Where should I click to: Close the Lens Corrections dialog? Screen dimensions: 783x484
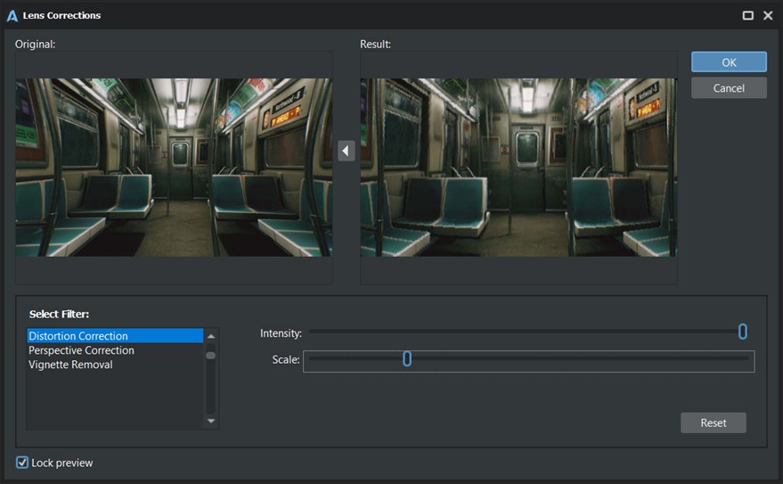click(768, 15)
